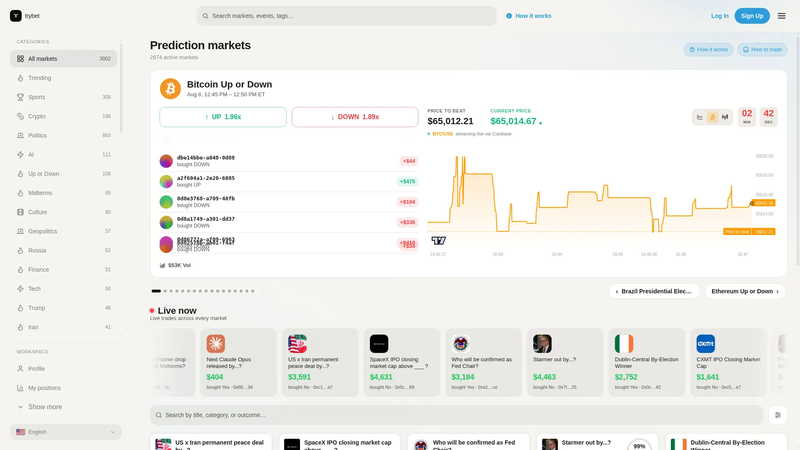Viewport: 800px width, 450px height.
Task: Click the flame icon next to Trending
Action: 20,78
